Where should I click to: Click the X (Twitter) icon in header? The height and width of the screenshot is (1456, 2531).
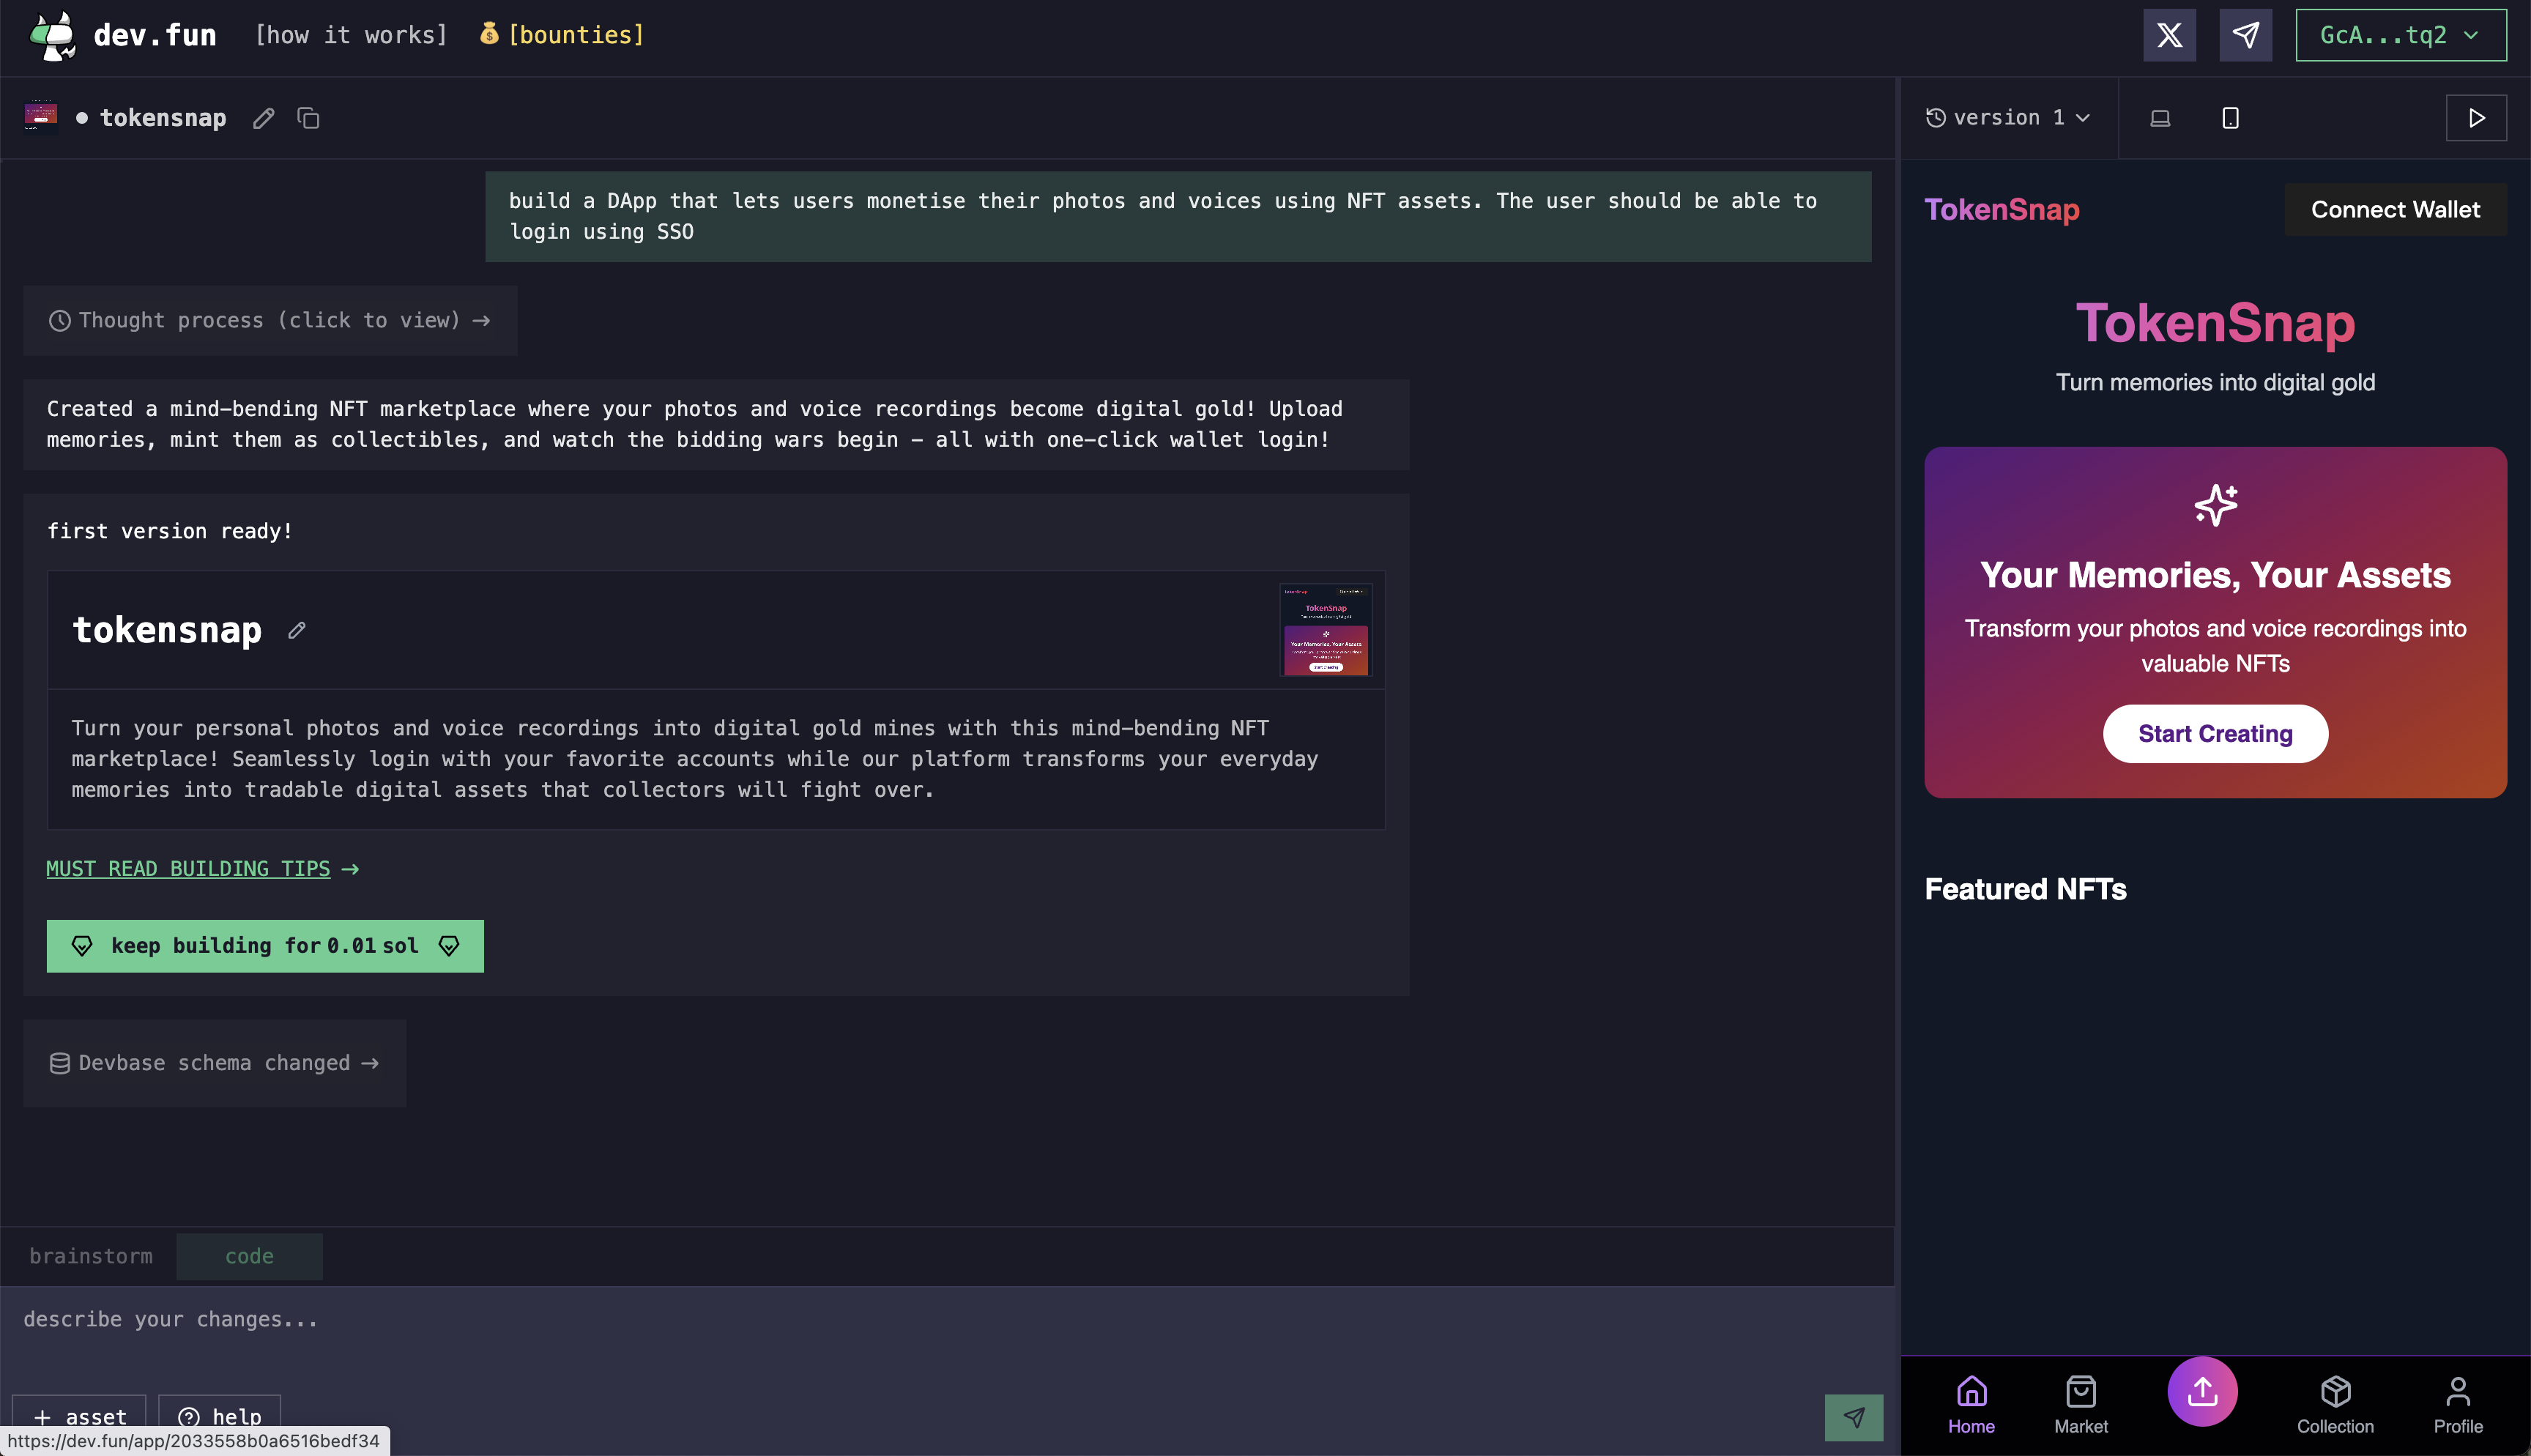click(2169, 35)
